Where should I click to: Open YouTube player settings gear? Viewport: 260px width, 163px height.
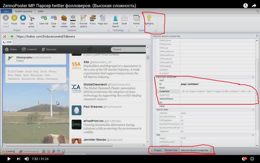tap(244, 159)
